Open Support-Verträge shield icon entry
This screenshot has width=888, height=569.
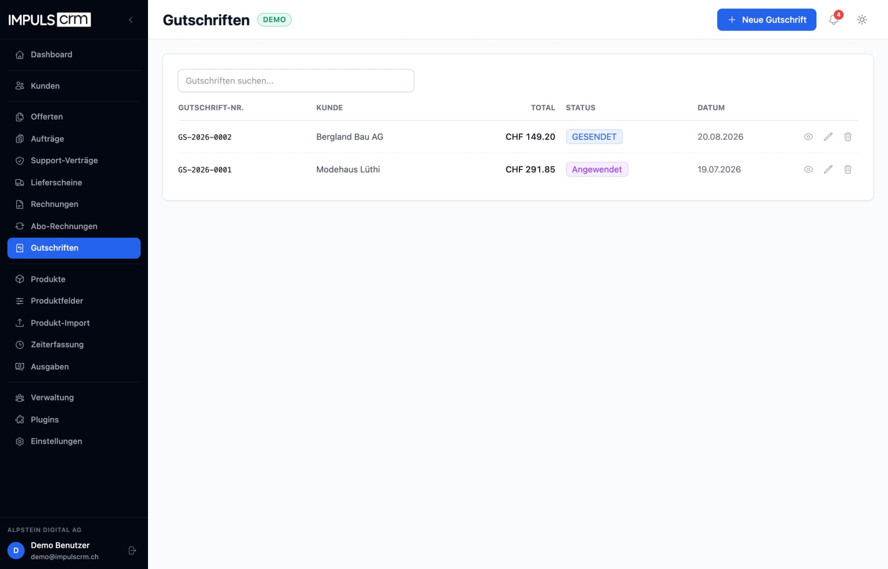tap(74, 160)
